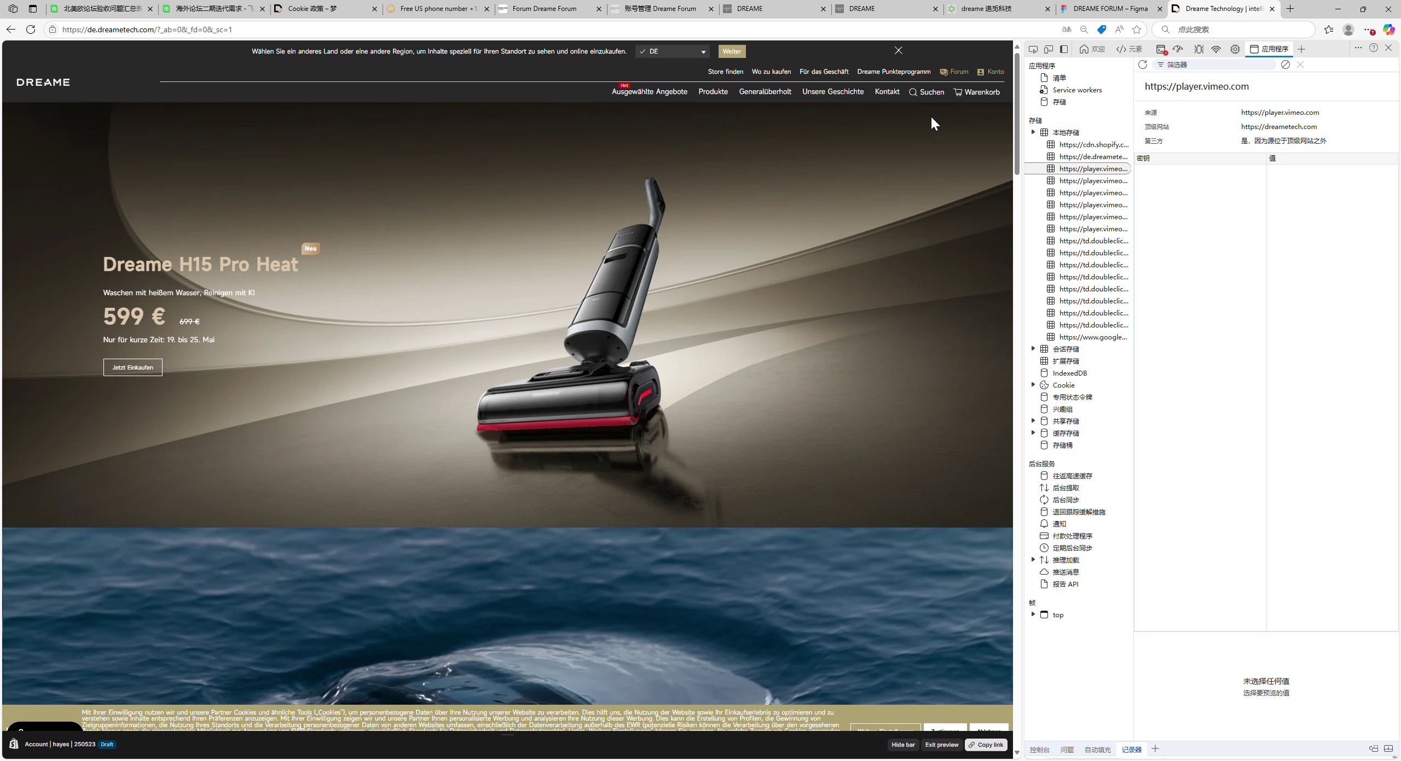Toggle the inspect element picker in DevTools
Image resolution: width=1401 pixels, height=761 pixels.
click(1033, 49)
